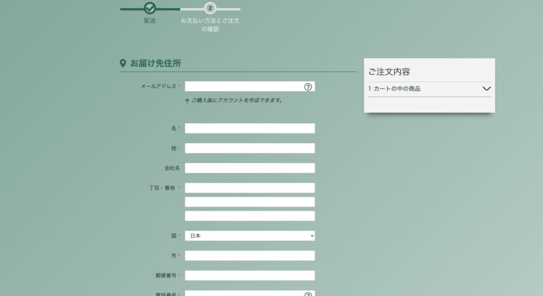Click the step 2 circle in progress bar
Image resolution: width=543 pixels, height=296 pixels.
click(x=210, y=8)
